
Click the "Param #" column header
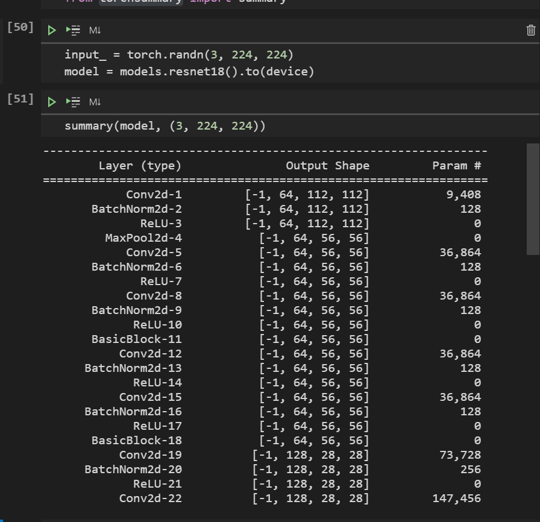457,166
